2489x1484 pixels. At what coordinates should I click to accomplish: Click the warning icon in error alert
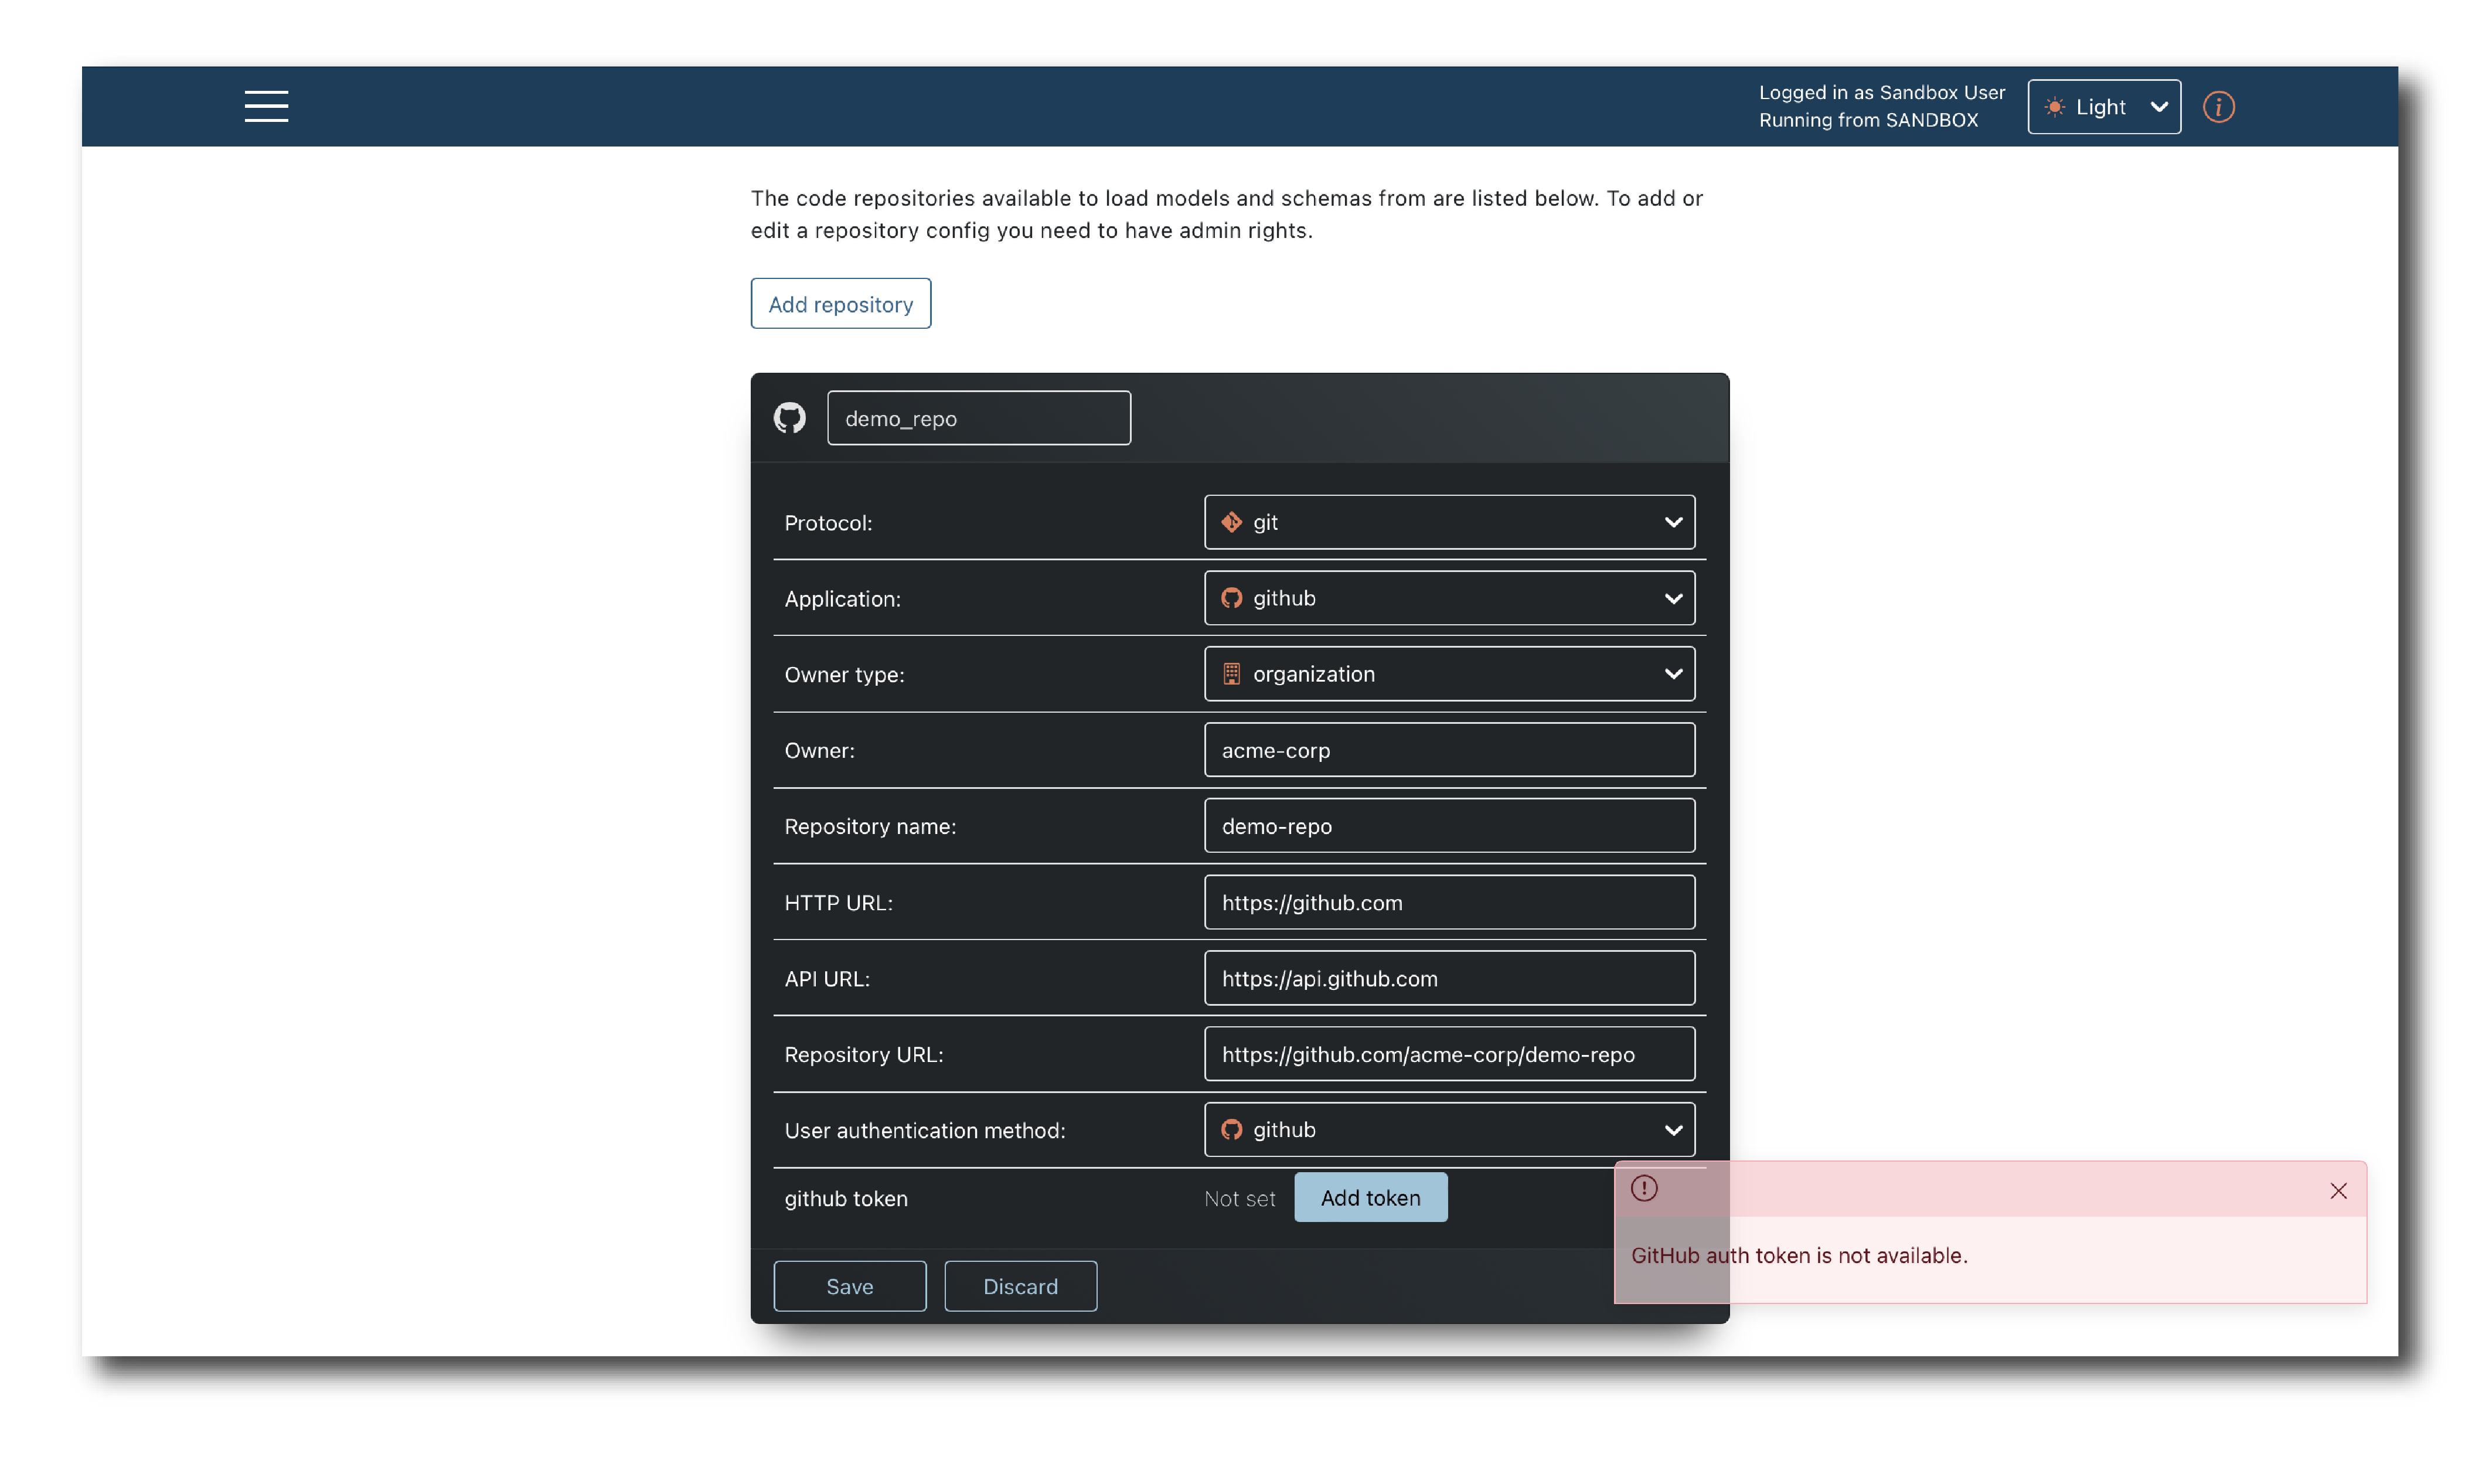coord(1643,1188)
